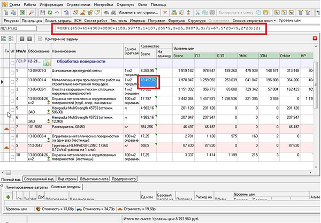This screenshot has height=223, width=321.
Task: Click the Состав работ toolbar button
Action: [96, 20]
